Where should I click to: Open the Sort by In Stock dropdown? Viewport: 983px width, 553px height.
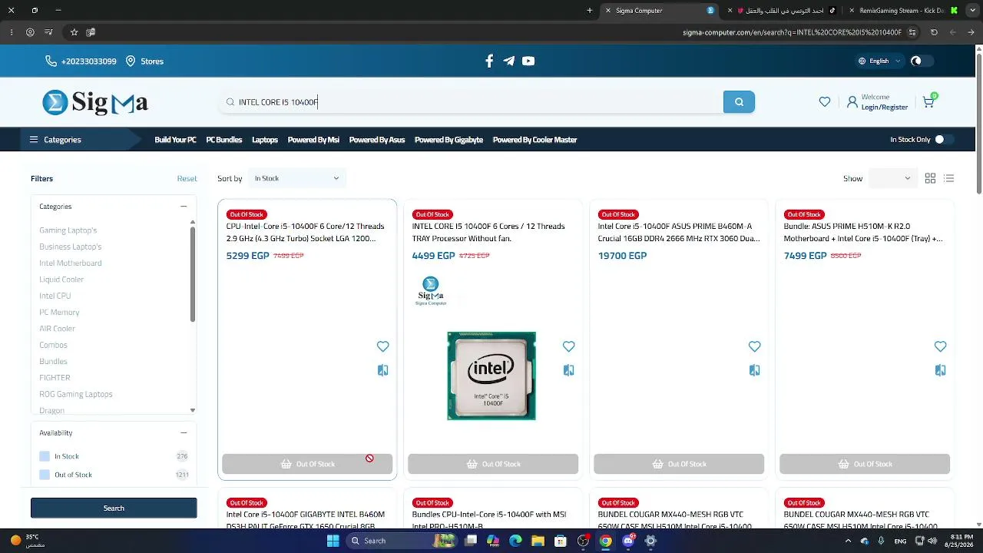tap(297, 178)
